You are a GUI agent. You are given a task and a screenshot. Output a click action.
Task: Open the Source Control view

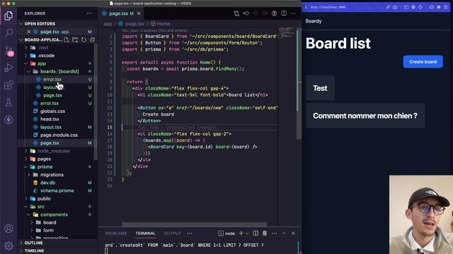[9, 51]
